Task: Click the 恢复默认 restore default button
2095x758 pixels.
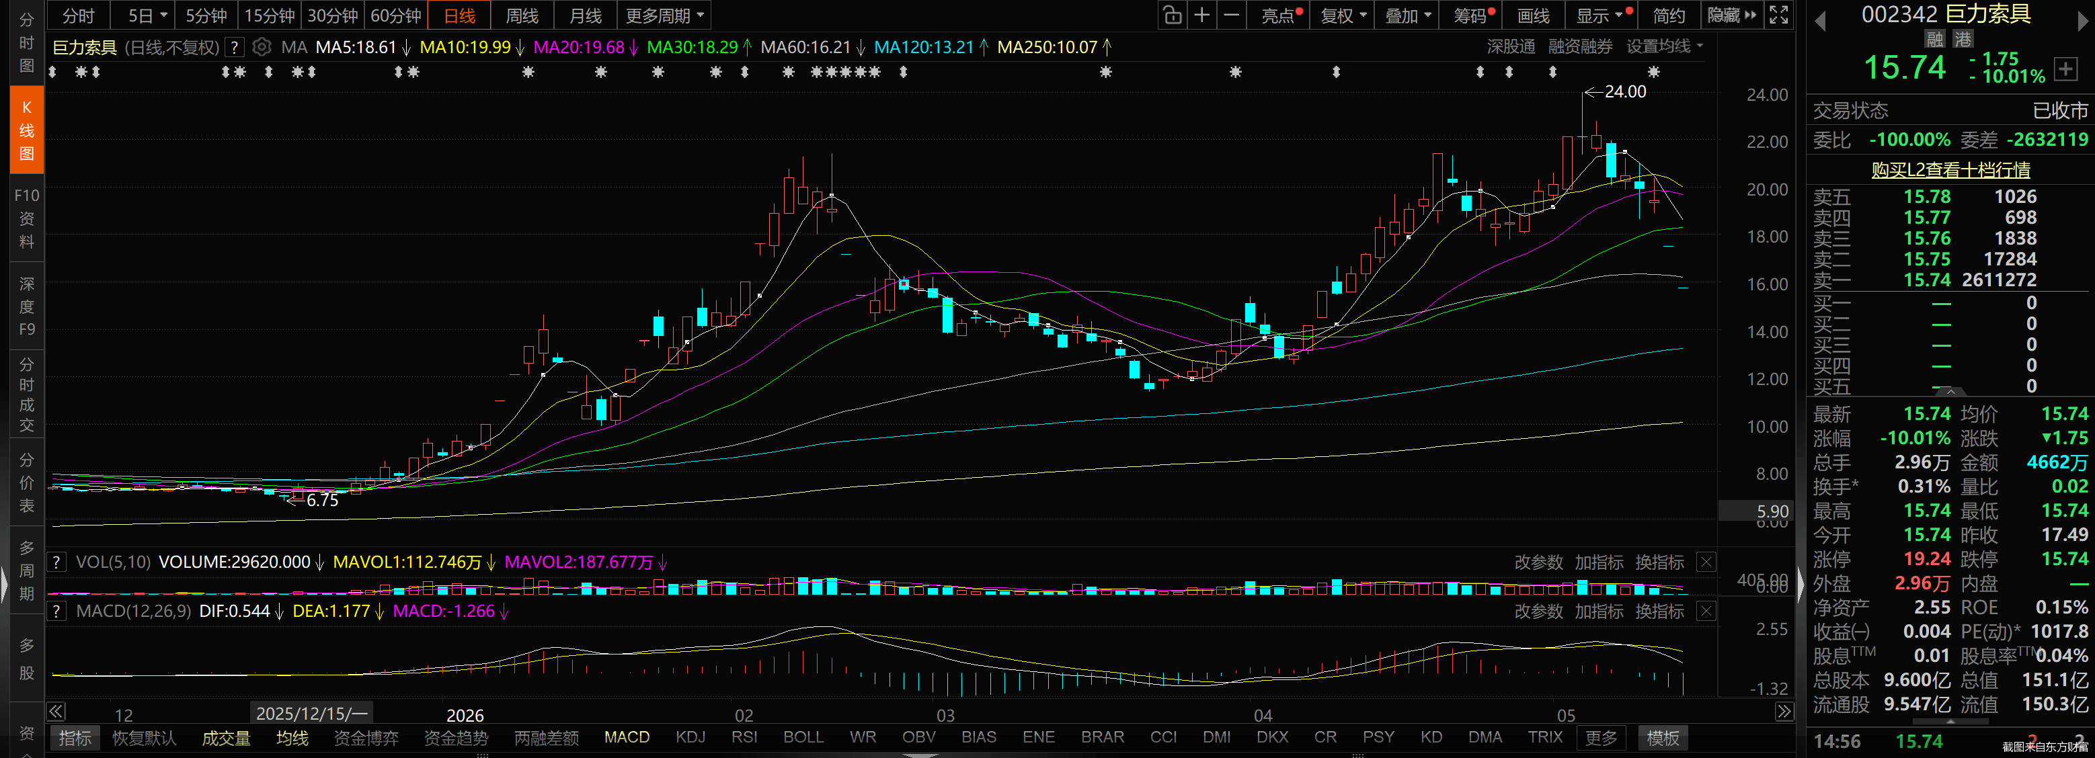Action: pyautogui.click(x=144, y=738)
